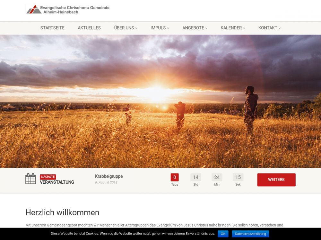Screen dimensions: 321x240
Task: Click the Chrischona-Gemeinde logo icon
Action: (34, 9)
